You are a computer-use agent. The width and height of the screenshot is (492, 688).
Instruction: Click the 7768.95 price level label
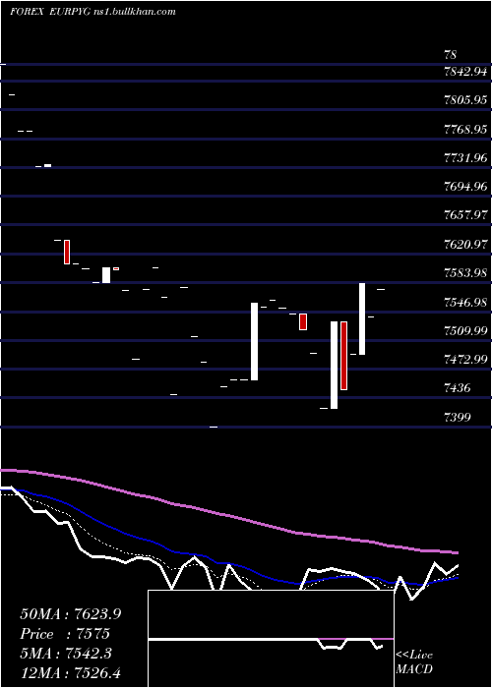pyautogui.click(x=465, y=130)
